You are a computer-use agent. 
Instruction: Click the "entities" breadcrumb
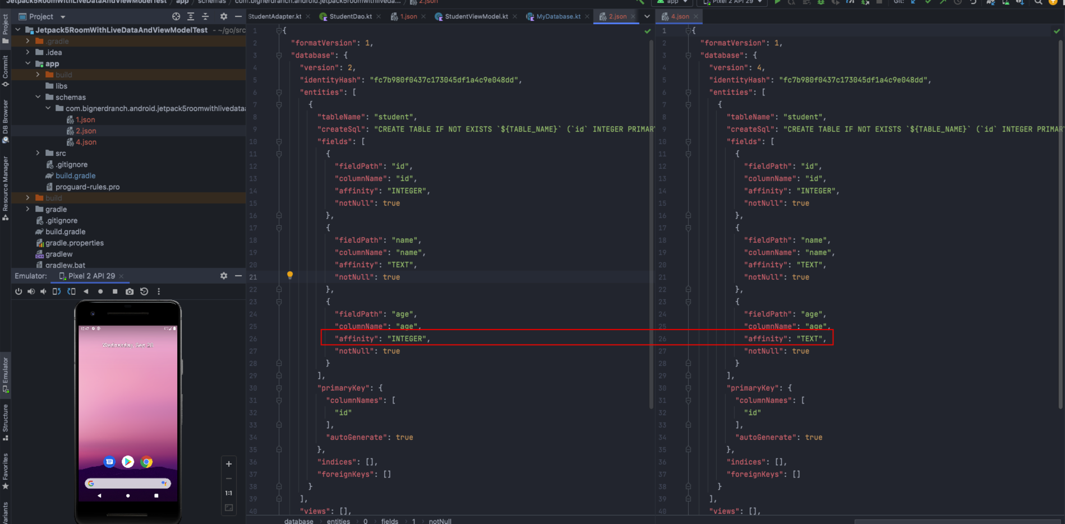point(338,521)
